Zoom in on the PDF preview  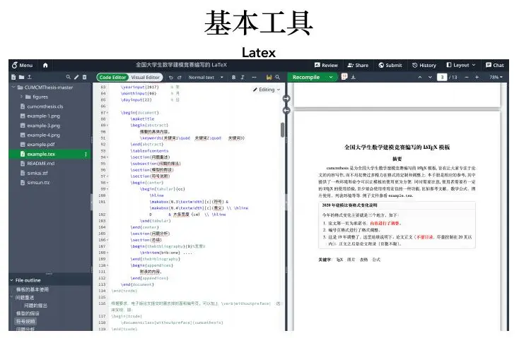477,77
